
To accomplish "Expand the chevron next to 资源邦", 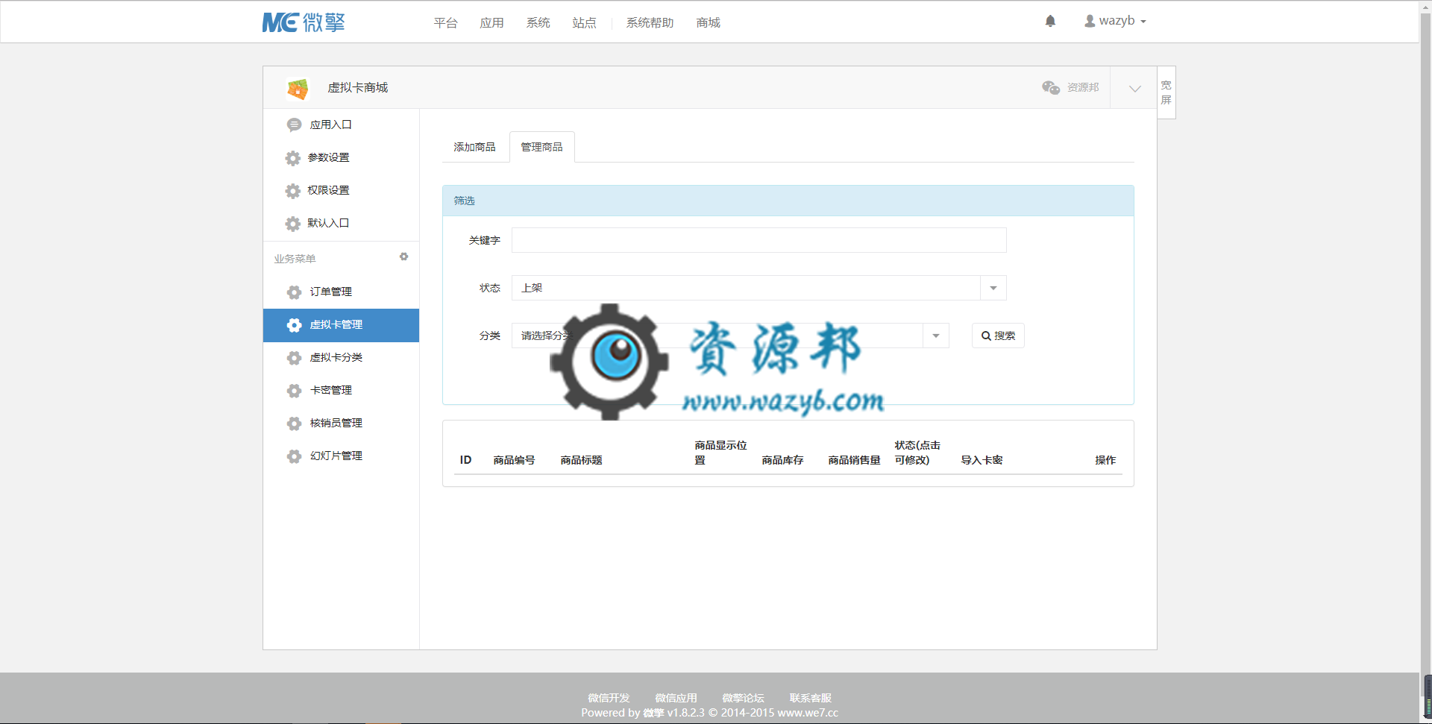I will (x=1134, y=89).
